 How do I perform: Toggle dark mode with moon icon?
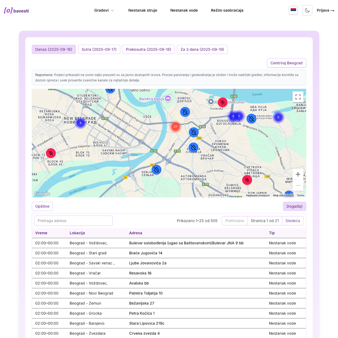[x=307, y=10]
